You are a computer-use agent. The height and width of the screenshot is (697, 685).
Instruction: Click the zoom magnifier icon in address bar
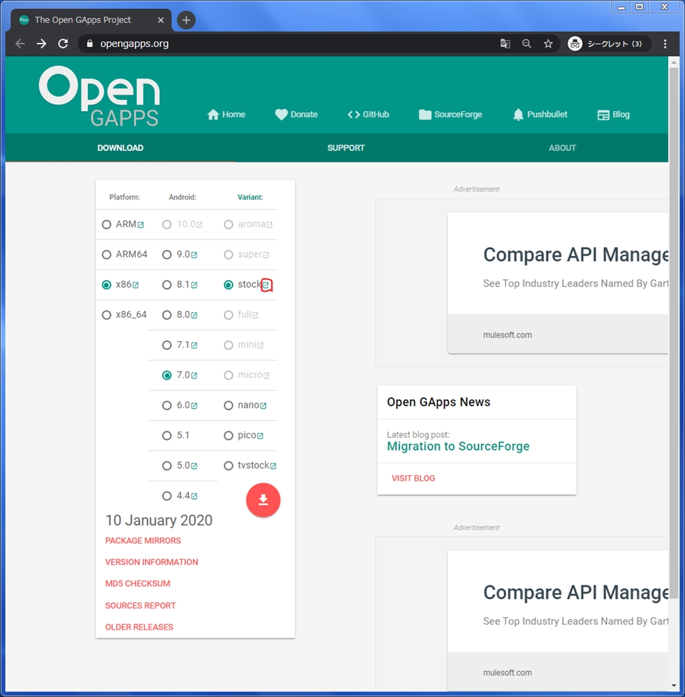[x=527, y=44]
